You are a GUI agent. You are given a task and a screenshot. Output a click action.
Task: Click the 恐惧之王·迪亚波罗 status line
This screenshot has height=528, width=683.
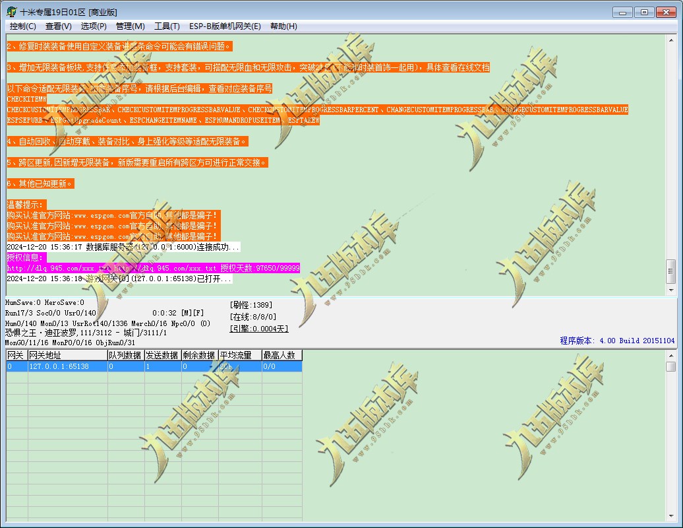click(86, 333)
